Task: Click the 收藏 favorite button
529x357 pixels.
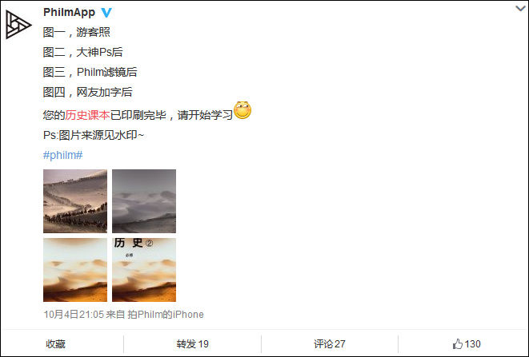Action: coord(56,344)
